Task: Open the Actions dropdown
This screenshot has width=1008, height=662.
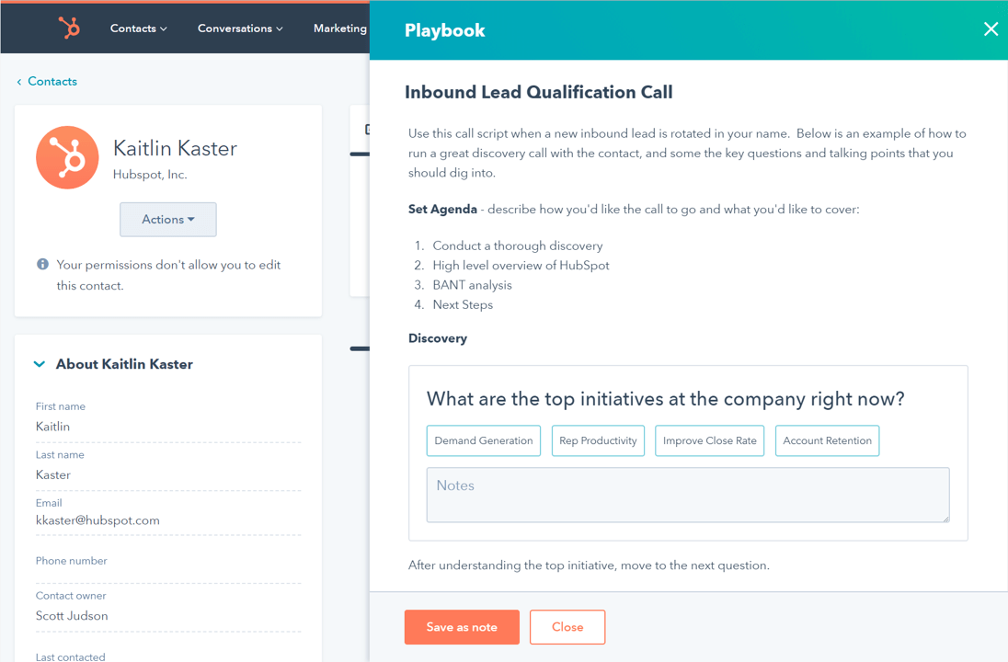Action: (x=168, y=220)
